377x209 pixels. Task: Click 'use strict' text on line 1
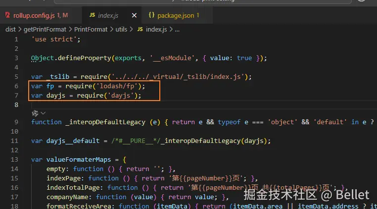(x=54, y=39)
